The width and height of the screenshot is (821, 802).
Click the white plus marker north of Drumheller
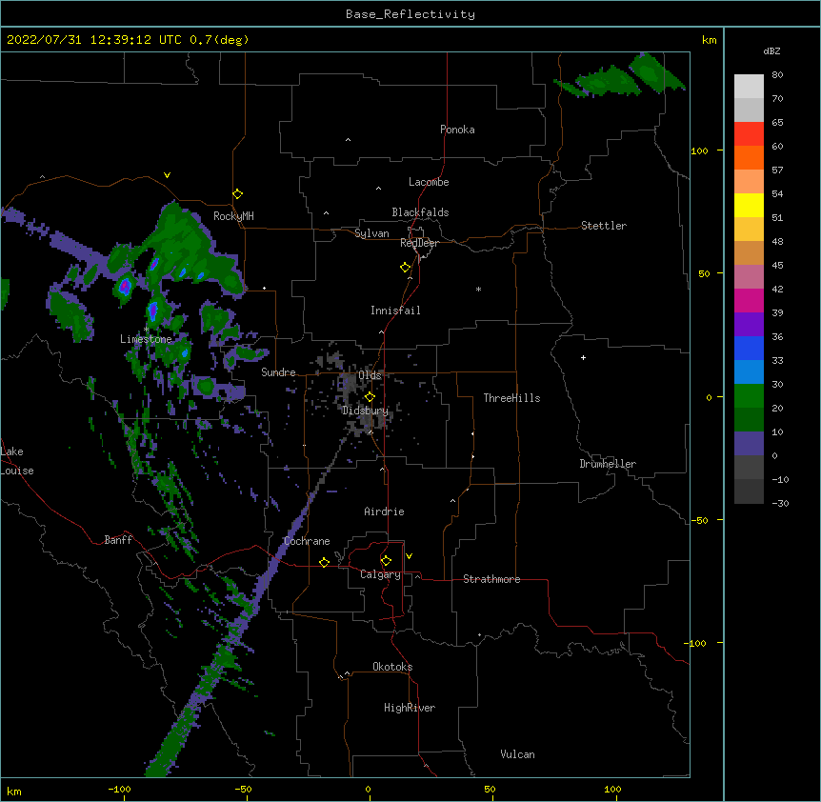583,357
